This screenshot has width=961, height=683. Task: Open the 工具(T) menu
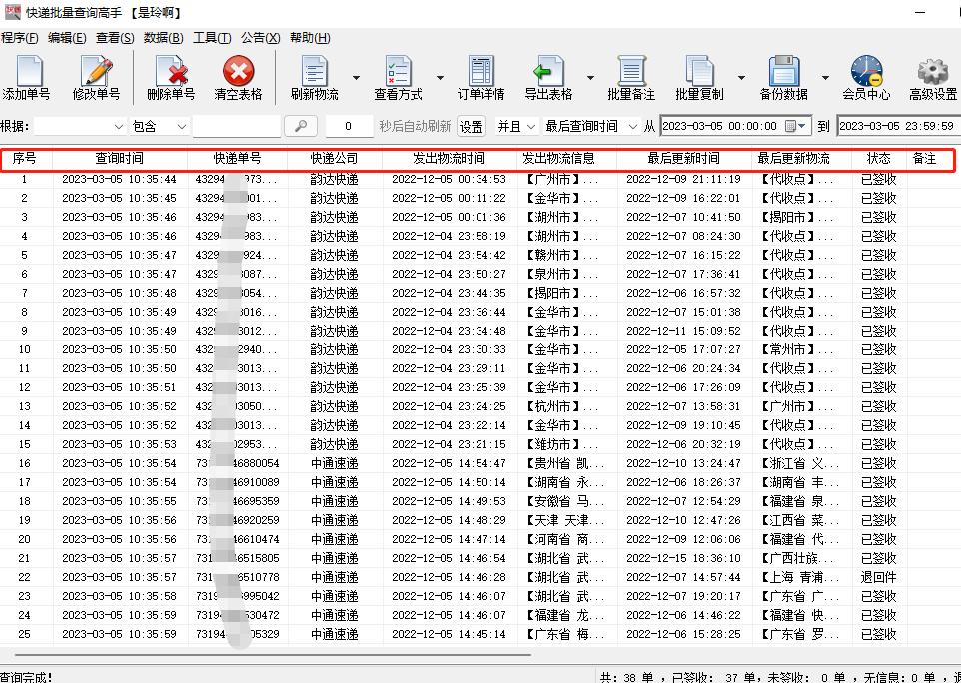coord(212,38)
